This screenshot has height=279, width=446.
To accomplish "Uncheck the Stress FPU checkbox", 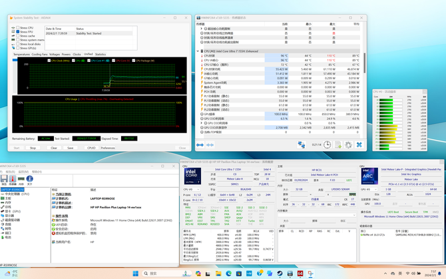I will (18, 32).
